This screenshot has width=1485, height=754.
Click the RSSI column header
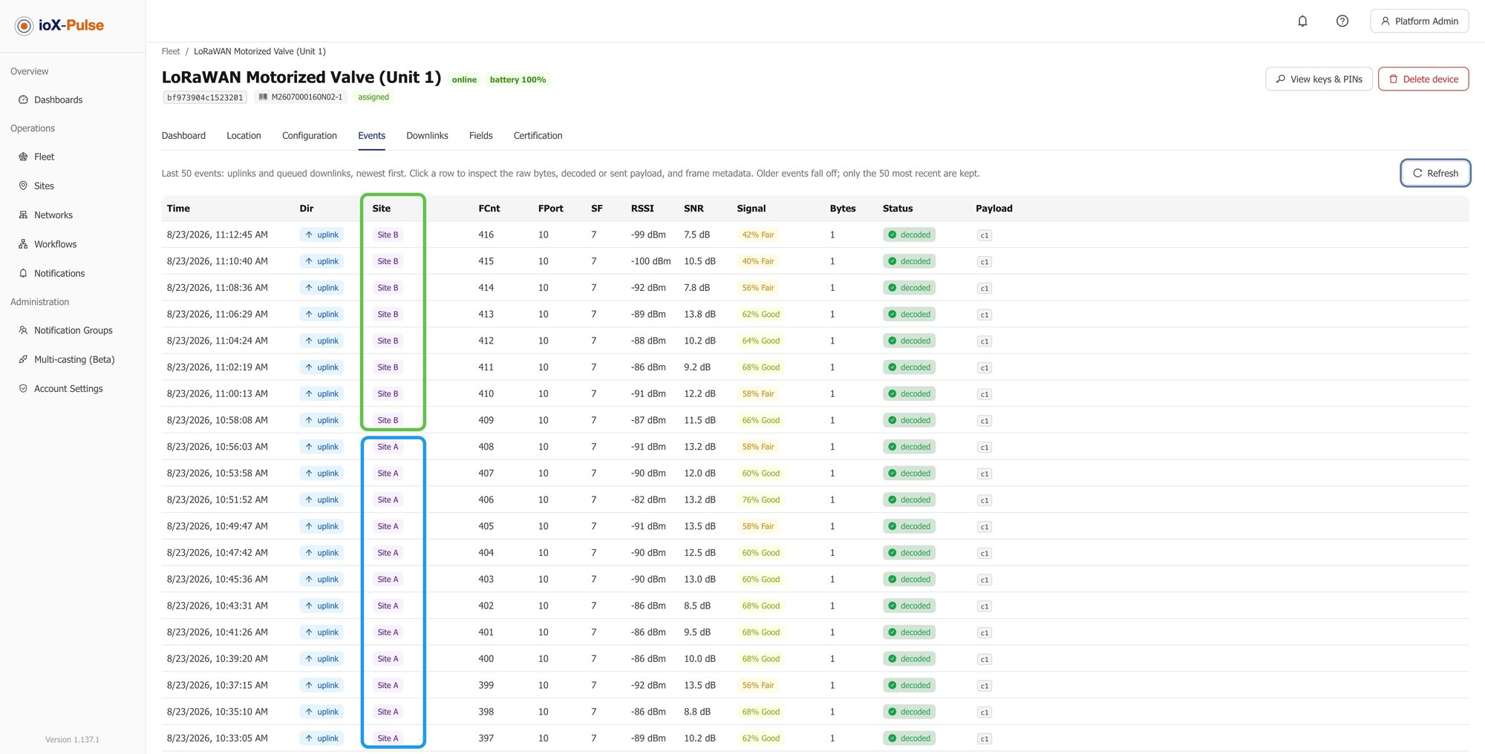point(642,209)
